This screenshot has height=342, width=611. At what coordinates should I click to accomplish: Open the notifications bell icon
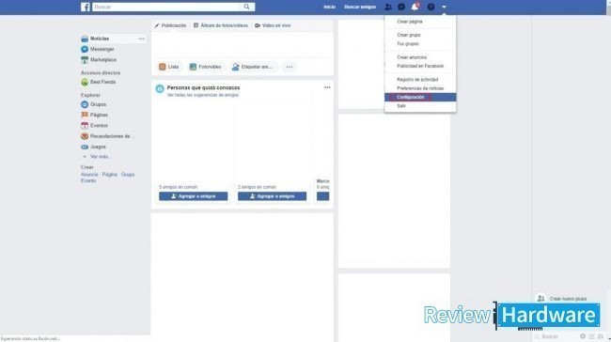coord(415,7)
